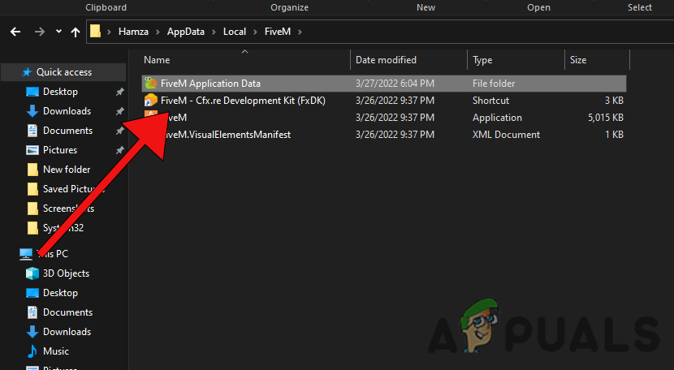
Task: Click the Quick access star icon
Action: tap(27, 72)
